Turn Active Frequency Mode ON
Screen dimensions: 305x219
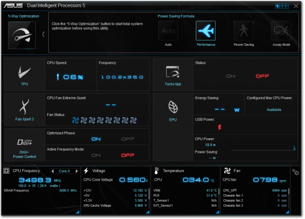pyautogui.click(x=96, y=155)
